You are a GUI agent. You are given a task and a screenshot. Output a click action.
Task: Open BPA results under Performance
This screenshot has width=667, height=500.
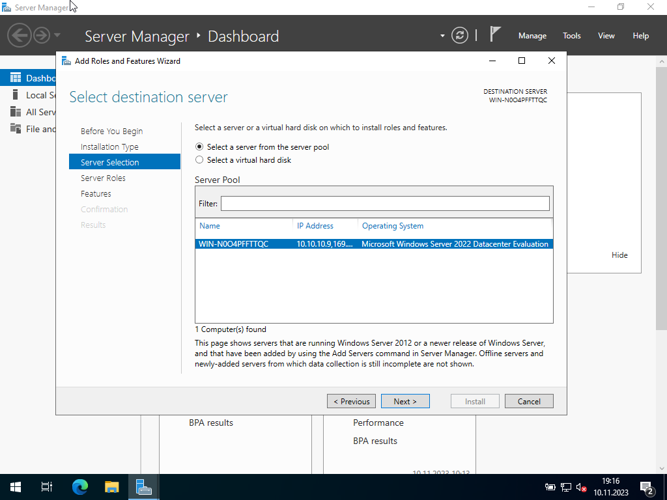click(375, 441)
